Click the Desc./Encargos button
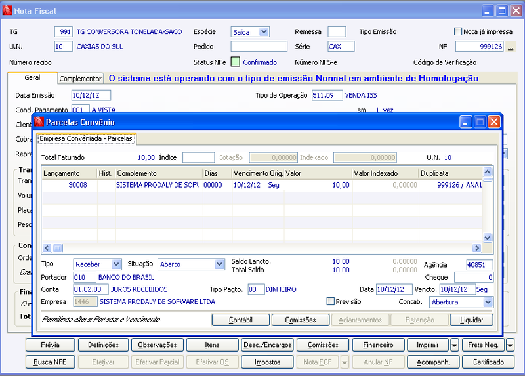The image size is (525, 376). 267,345
